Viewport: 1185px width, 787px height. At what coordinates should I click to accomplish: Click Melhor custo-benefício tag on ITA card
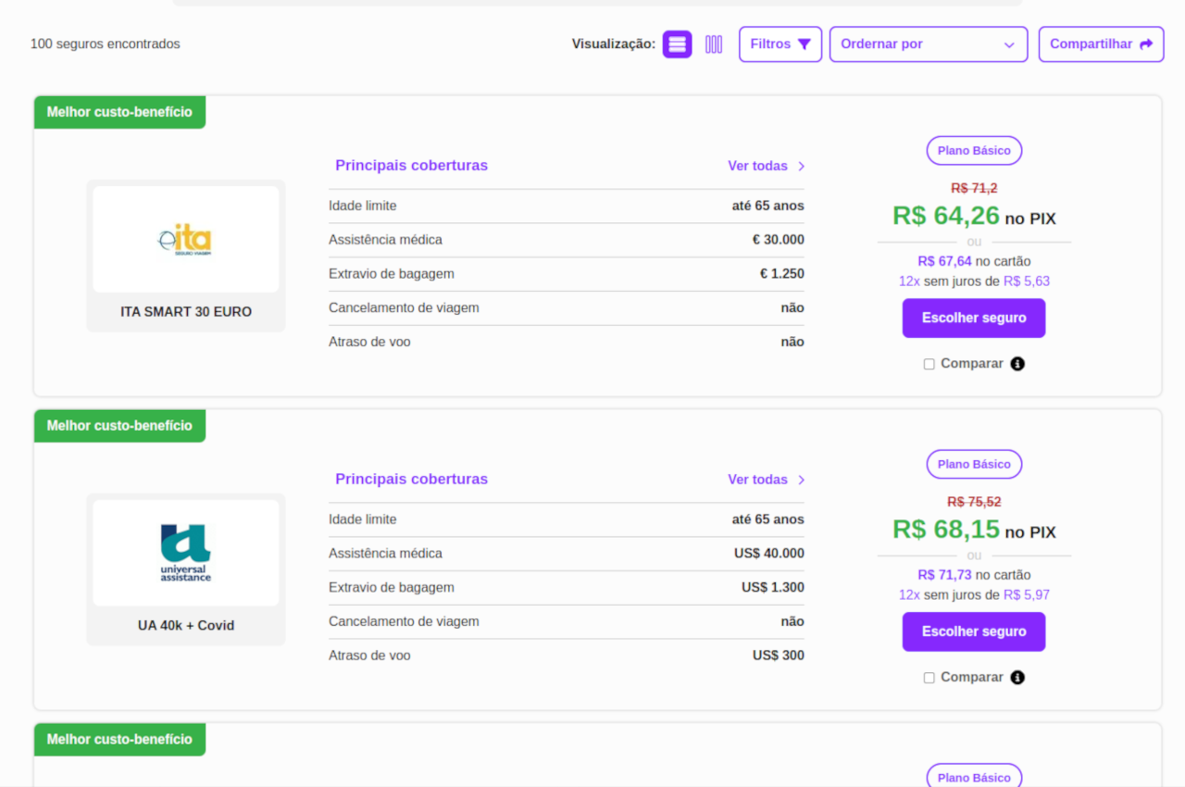click(x=119, y=112)
